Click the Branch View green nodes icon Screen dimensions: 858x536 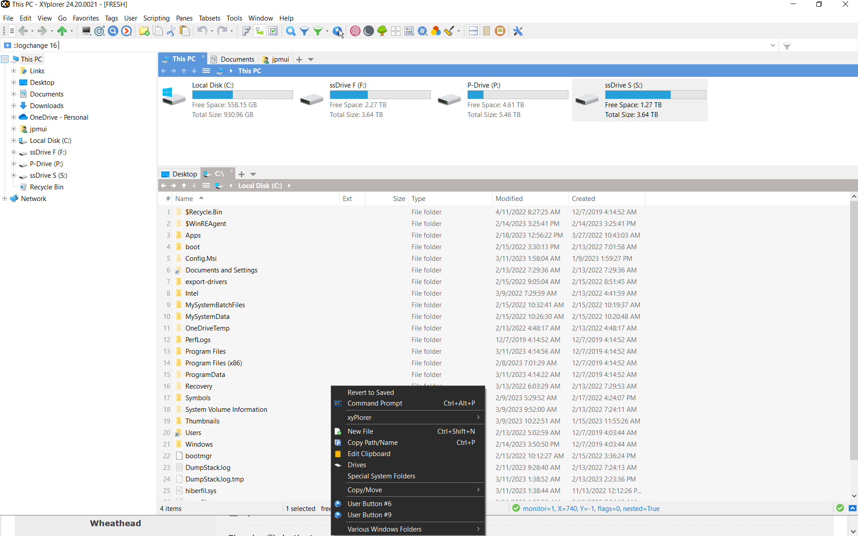click(260, 31)
